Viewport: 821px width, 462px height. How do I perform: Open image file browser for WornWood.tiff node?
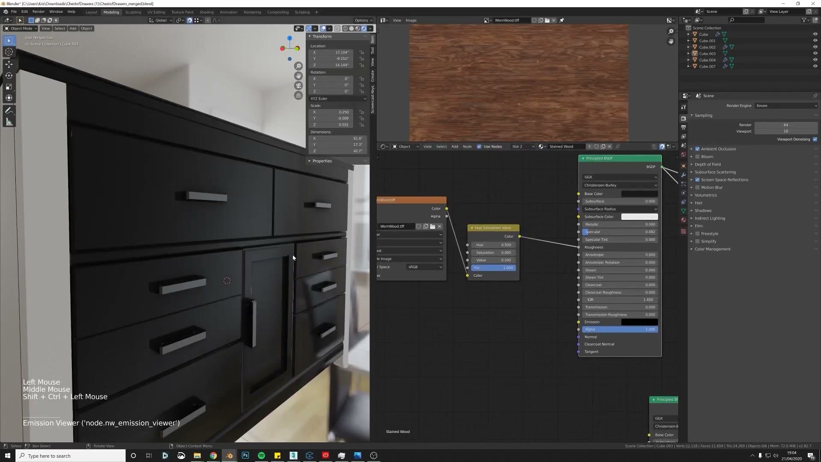point(432,226)
